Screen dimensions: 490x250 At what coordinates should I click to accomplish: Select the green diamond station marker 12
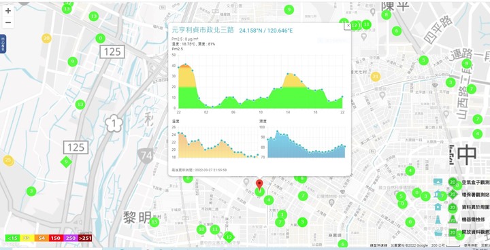[x=229, y=237]
